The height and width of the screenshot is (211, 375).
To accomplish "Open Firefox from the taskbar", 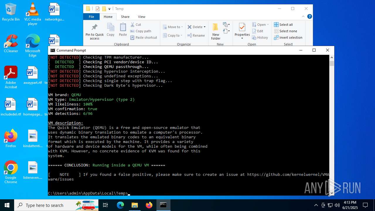I will 149,205.
